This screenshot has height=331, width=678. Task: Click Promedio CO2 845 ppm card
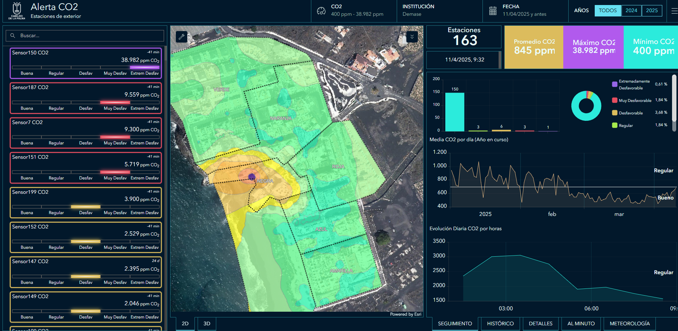pyautogui.click(x=534, y=47)
